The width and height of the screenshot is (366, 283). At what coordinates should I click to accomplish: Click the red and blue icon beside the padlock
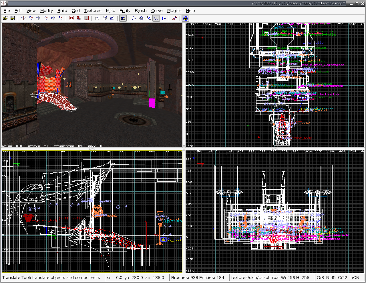tap(174, 18)
